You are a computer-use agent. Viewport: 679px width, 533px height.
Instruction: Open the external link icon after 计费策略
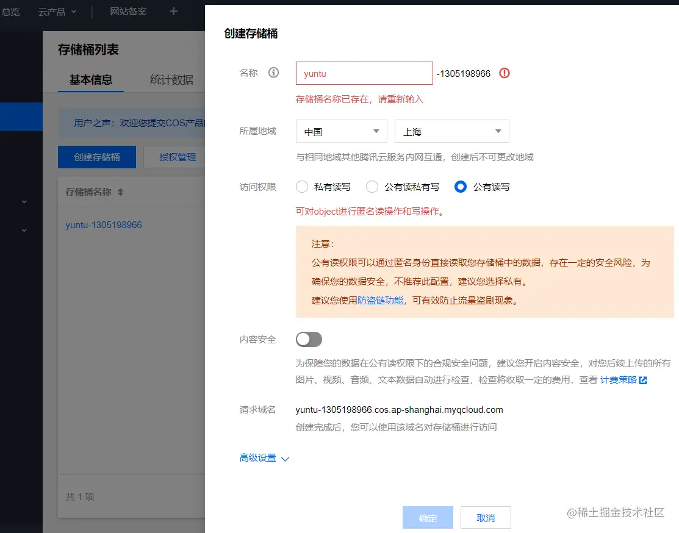click(643, 380)
